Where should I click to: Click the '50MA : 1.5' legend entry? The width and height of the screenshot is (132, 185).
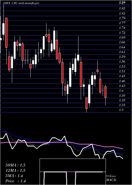point(15,165)
